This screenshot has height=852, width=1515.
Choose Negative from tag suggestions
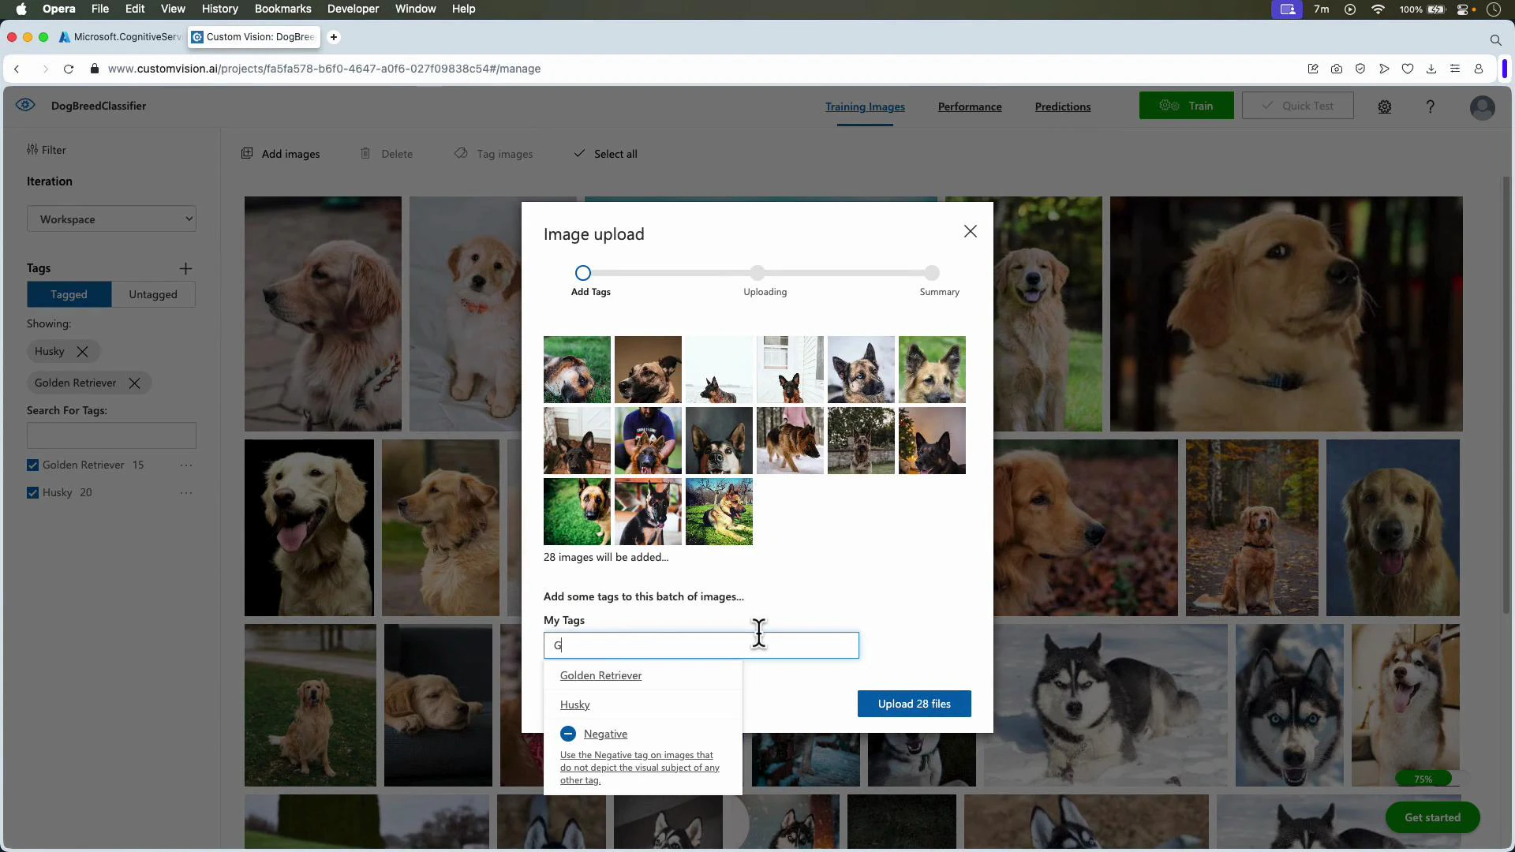605,734
